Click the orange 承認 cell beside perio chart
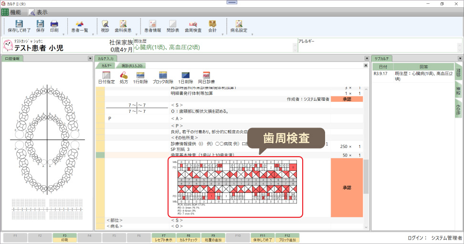 click(347, 188)
